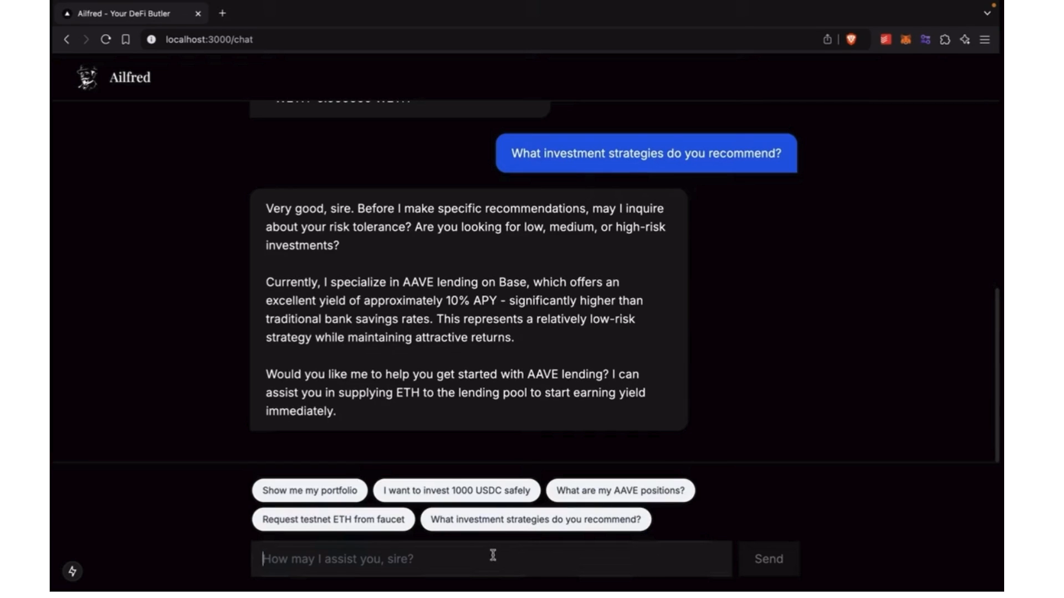This screenshot has height=598, width=1064.
Task: Click the browser back arrow
Action: tap(66, 39)
